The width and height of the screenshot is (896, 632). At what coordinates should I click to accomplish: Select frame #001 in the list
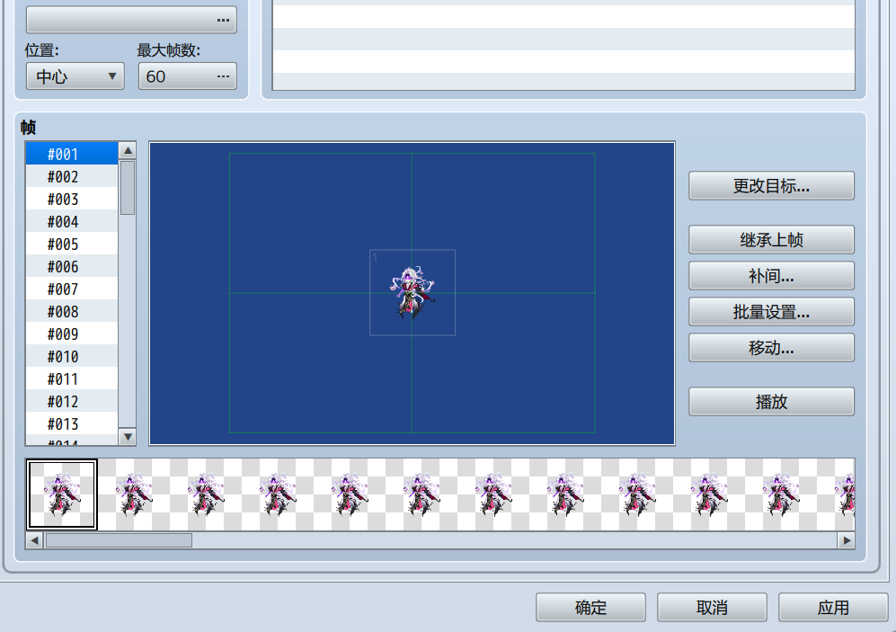click(x=72, y=155)
